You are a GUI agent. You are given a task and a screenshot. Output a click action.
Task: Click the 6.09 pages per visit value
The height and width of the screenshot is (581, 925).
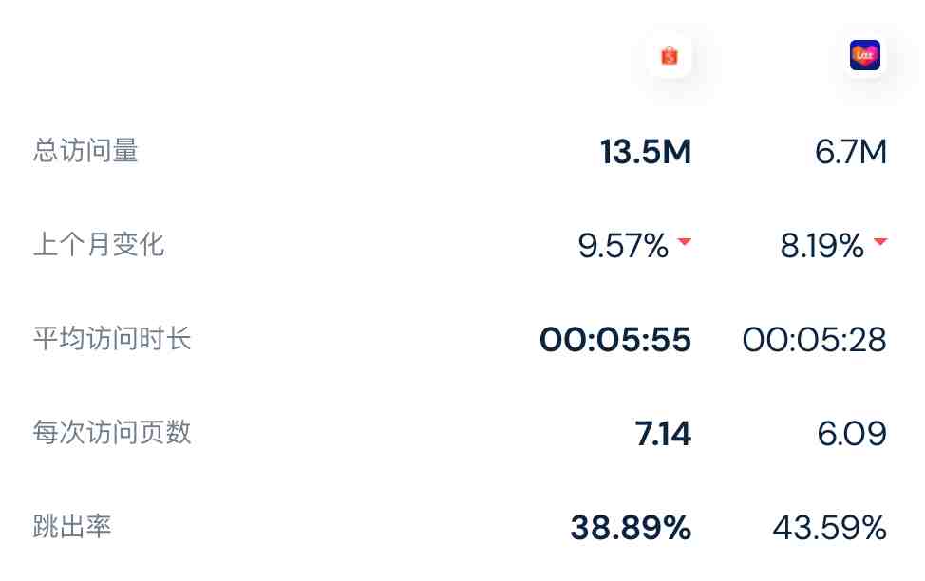coord(852,434)
